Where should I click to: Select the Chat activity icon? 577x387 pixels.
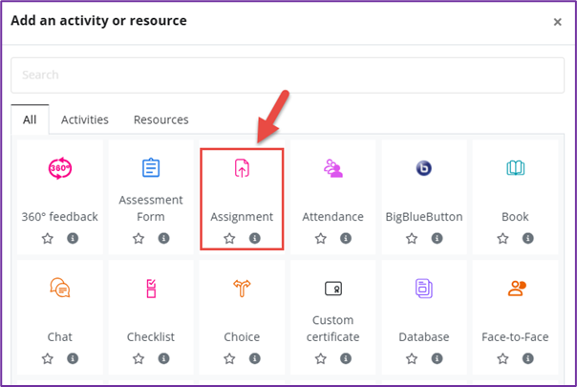[x=59, y=288]
